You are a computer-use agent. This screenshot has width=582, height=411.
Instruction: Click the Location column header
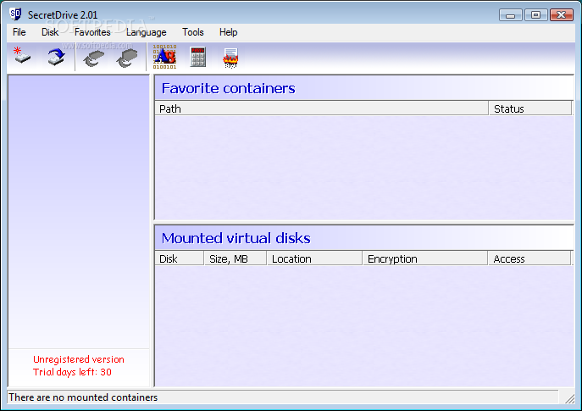tap(314, 258)
